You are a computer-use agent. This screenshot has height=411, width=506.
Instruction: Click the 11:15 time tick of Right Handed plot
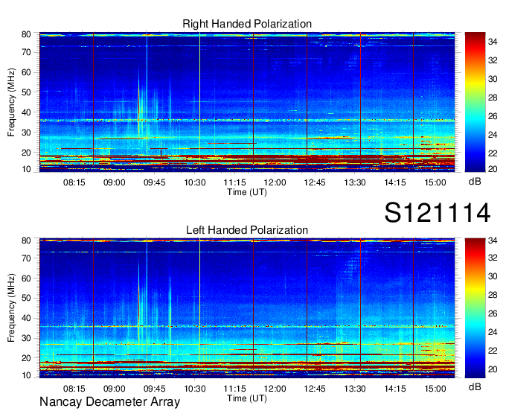(x=234, y=182)
